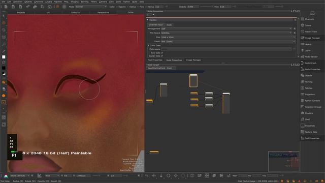The image size is (325, 183).
Task: Open the Depth dropdown
Action: click(x=228, y=41)
